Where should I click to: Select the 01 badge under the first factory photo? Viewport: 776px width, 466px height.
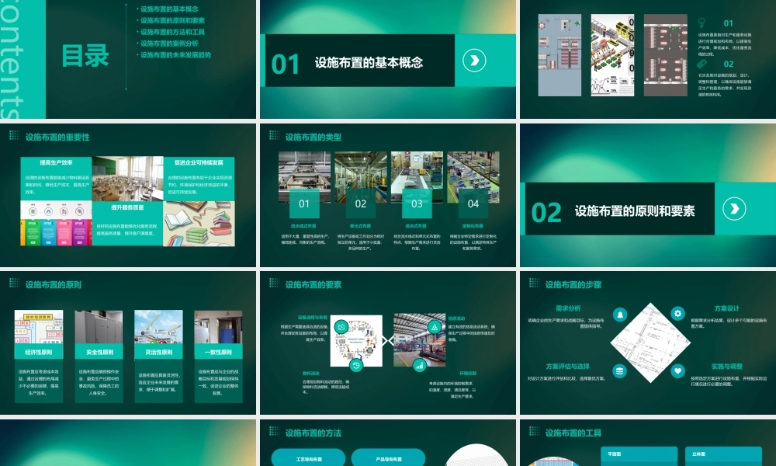coord(304,203)
